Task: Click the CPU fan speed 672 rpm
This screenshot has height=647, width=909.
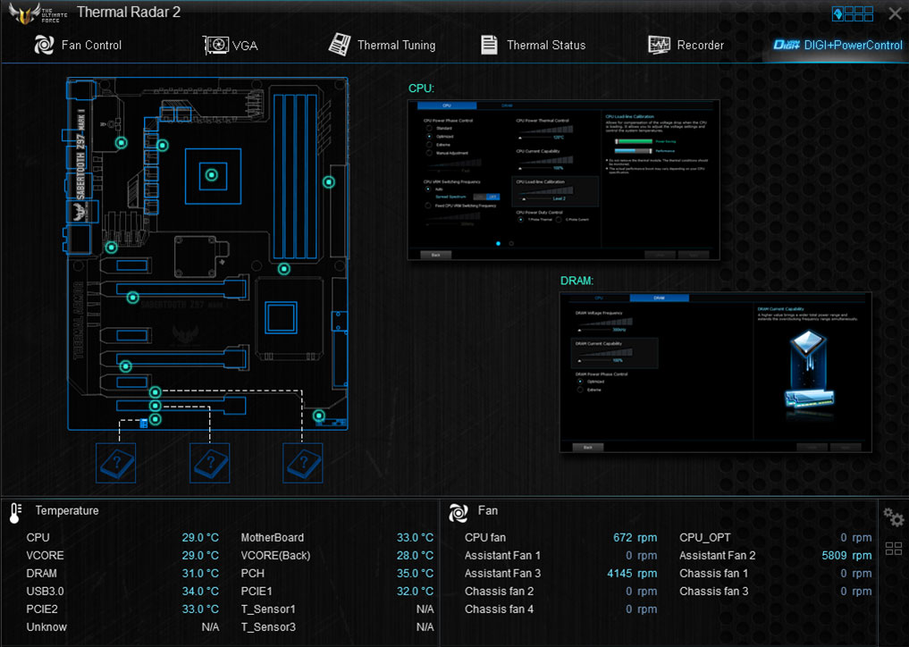Action: (x=635, y=537)
